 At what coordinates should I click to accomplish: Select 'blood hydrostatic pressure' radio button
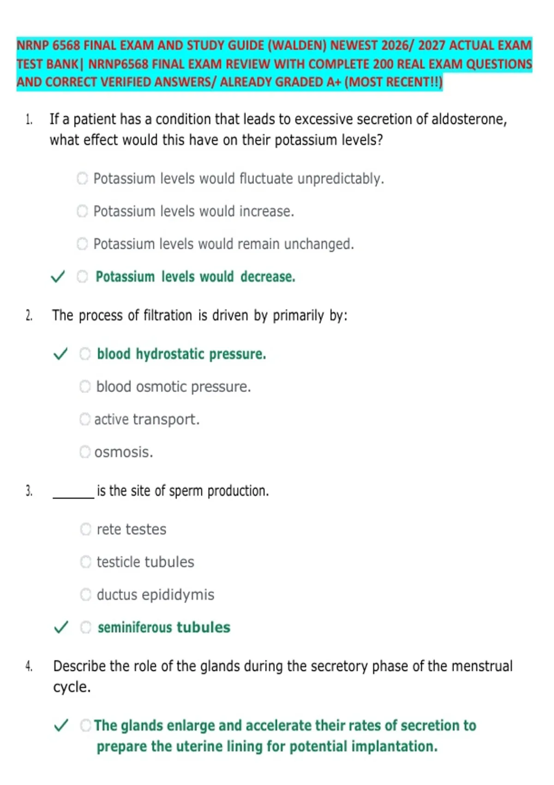point(85,354)
